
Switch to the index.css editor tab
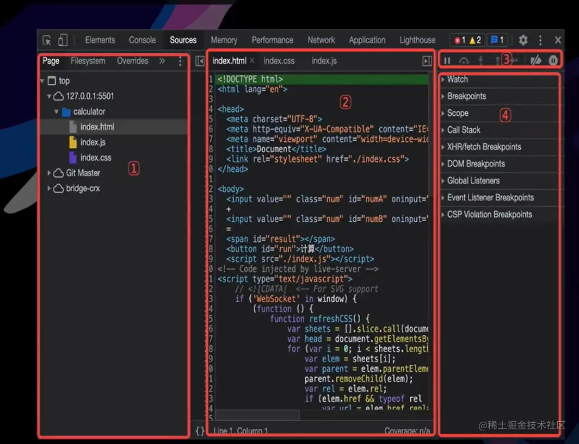[x=279, y=61]
